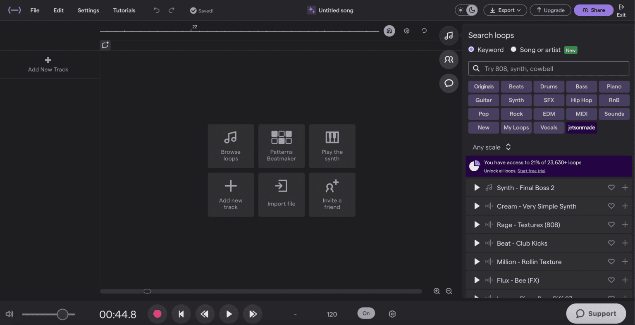This screenshot has width=635, height=325.
Task: Click the Share button
Action: tap(593, 10)
